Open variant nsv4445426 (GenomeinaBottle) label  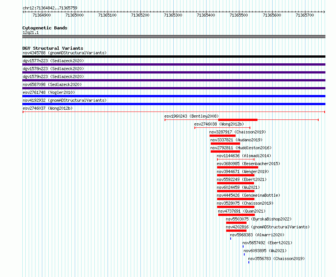point(248,195)
